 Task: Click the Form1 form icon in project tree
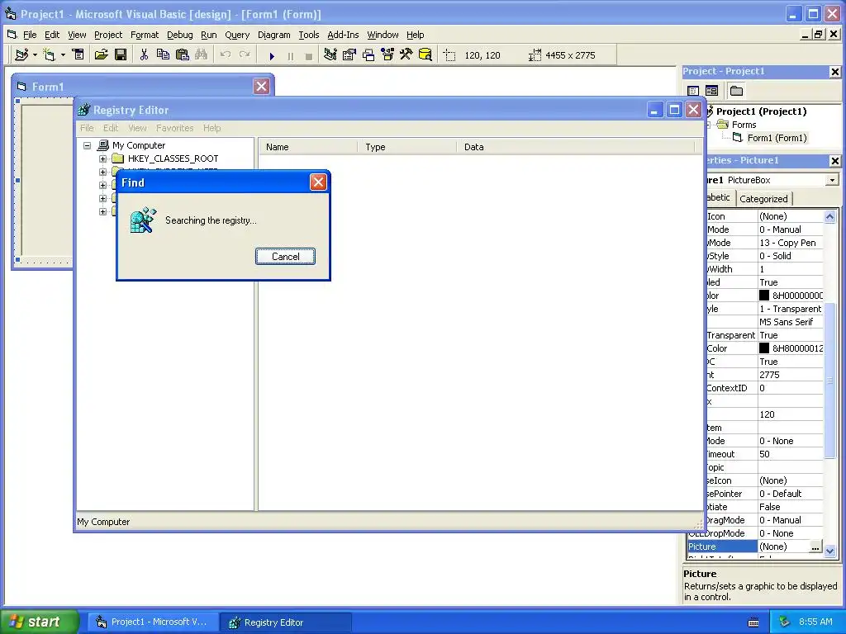[x=737, y=138]
